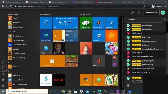Open the emoji picker in chat
This screenshot has height=94, width=168.
[128, 85]
